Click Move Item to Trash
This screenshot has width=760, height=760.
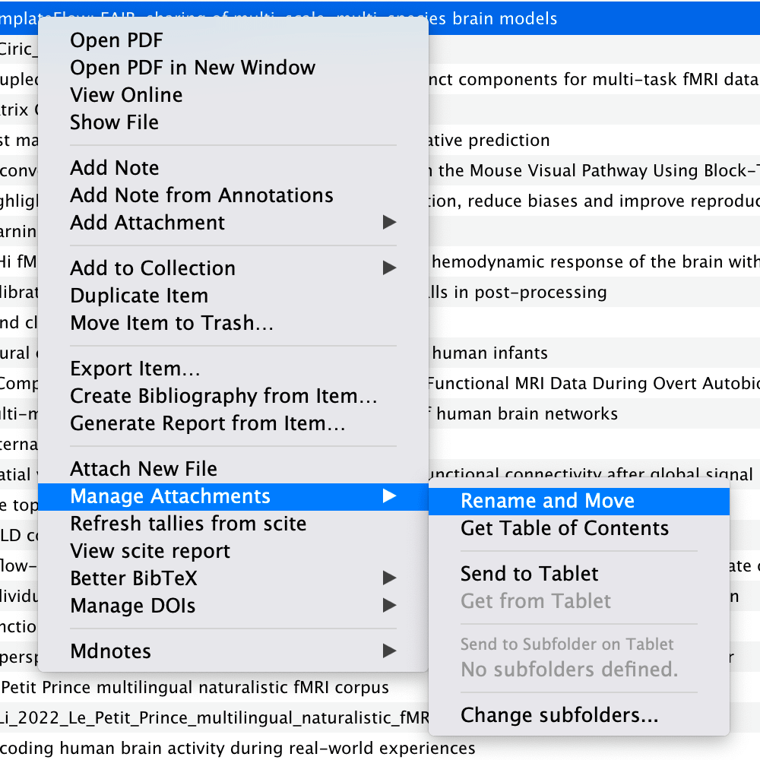tap(171, 323)
